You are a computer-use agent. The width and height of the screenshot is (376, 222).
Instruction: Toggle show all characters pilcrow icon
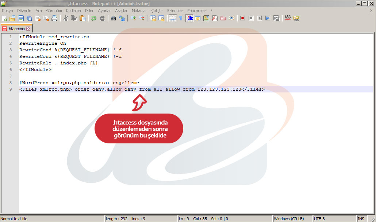click(181, 19)
